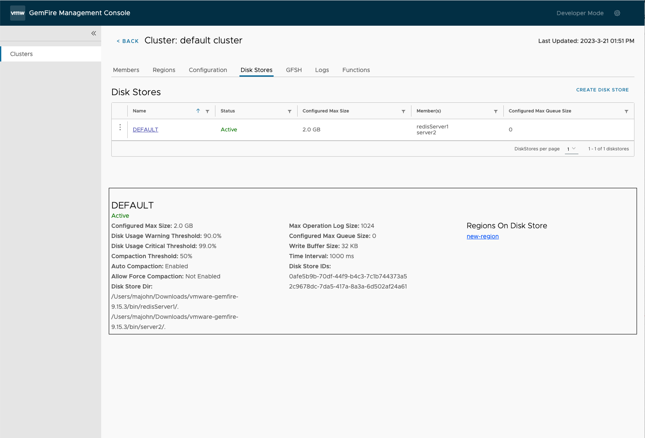The image size is (645, 438).
Task: Click CREATE DISK STORE button
Action: pyautogui.click(x=602, y=90)
